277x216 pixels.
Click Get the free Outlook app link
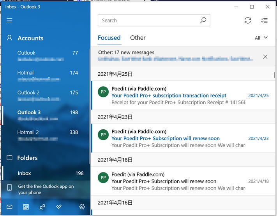46,190
